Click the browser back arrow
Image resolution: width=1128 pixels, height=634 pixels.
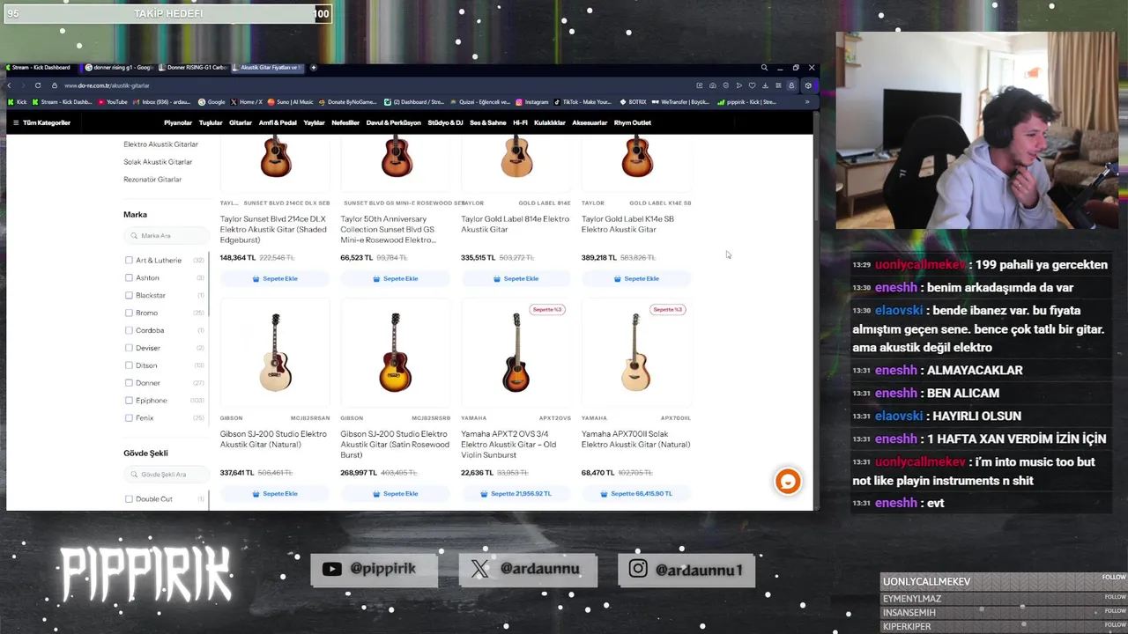click(x=10, y=85)
